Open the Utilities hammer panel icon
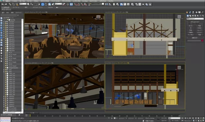205x122 pixels. point(202,13)
